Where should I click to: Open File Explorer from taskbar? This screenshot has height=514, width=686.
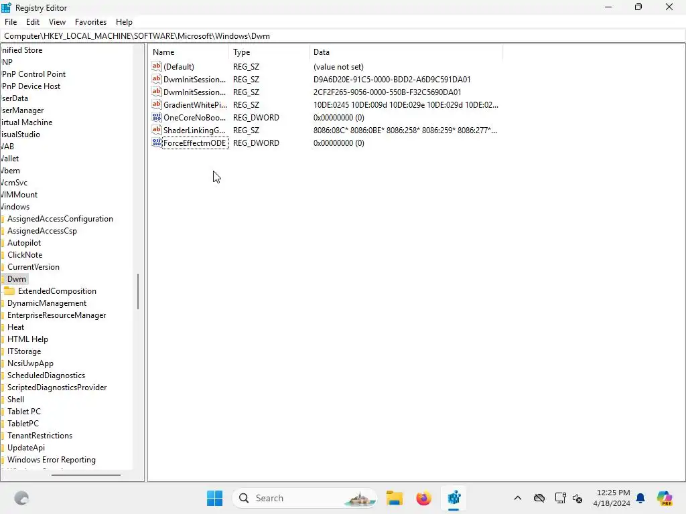point(394,498)
